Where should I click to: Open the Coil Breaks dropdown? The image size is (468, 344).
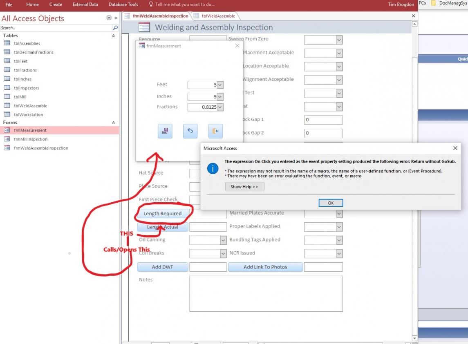223,254
